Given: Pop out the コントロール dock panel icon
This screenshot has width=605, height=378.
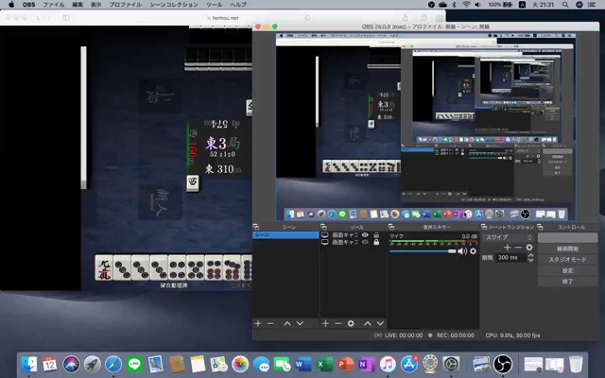Looking at the screenshot, I should tap(540, 227).
